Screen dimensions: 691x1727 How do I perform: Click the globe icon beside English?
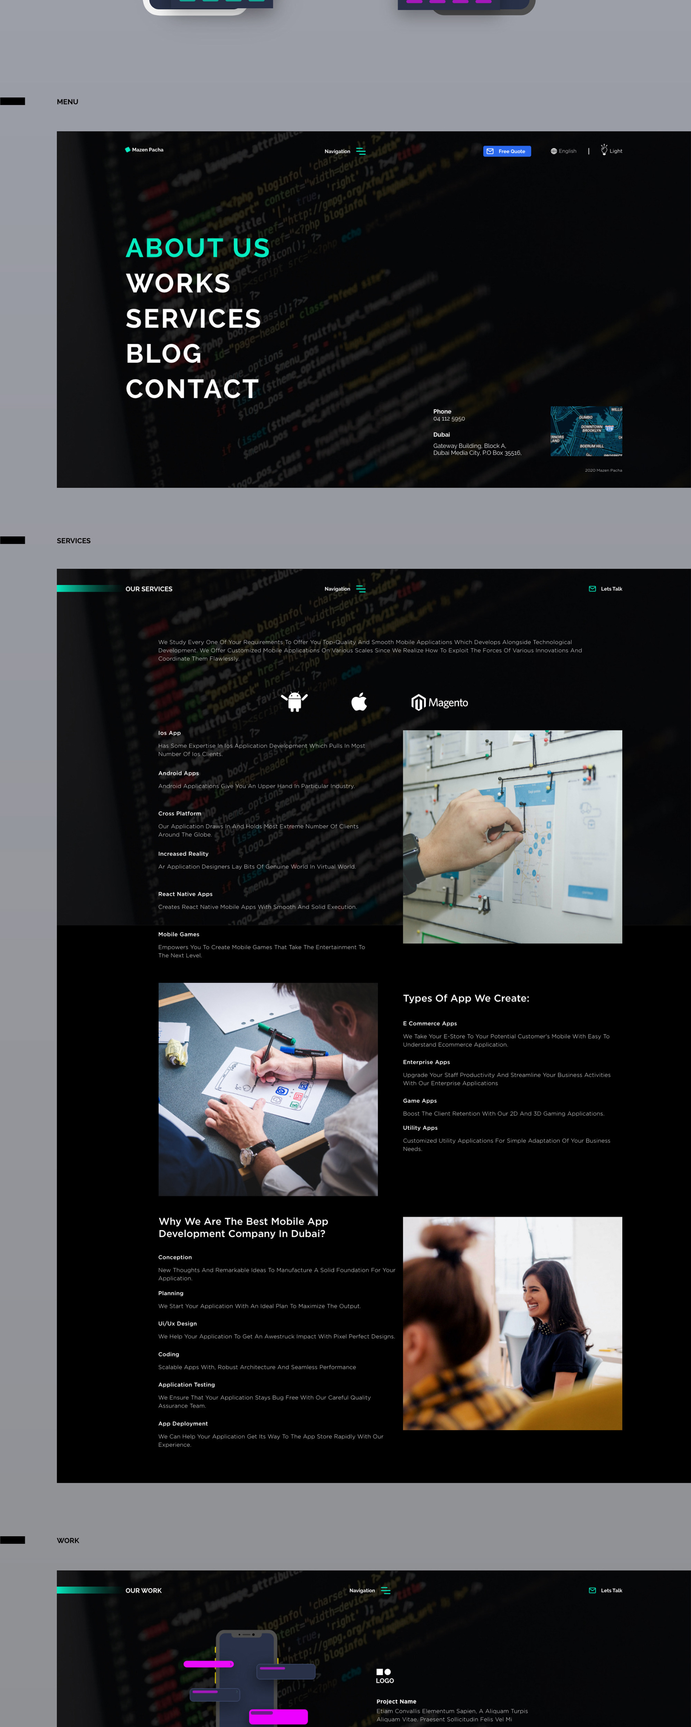553,151
